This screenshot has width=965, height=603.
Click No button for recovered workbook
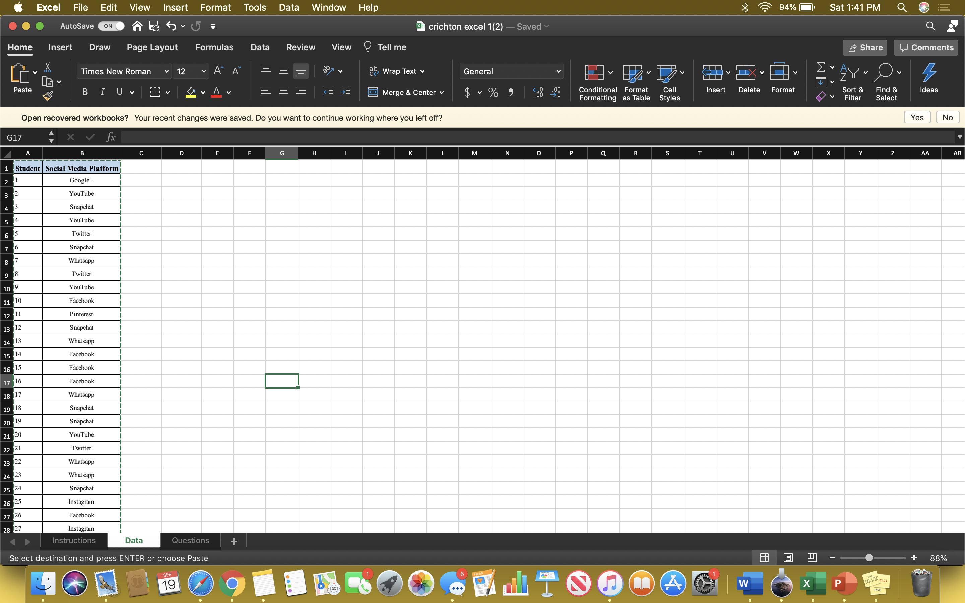point(946,117)
